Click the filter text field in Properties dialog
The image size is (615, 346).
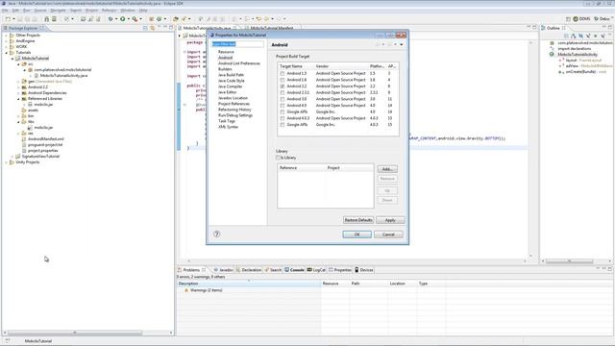pyautogui.click(x=237, y=44)
